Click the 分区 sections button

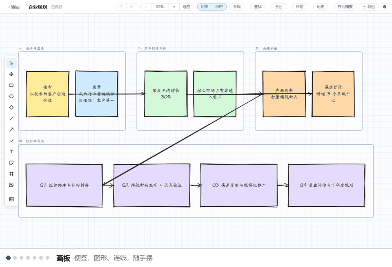[279, 7]
